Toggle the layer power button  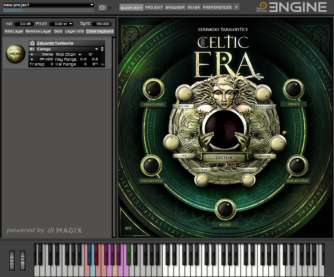pos(32,43)
